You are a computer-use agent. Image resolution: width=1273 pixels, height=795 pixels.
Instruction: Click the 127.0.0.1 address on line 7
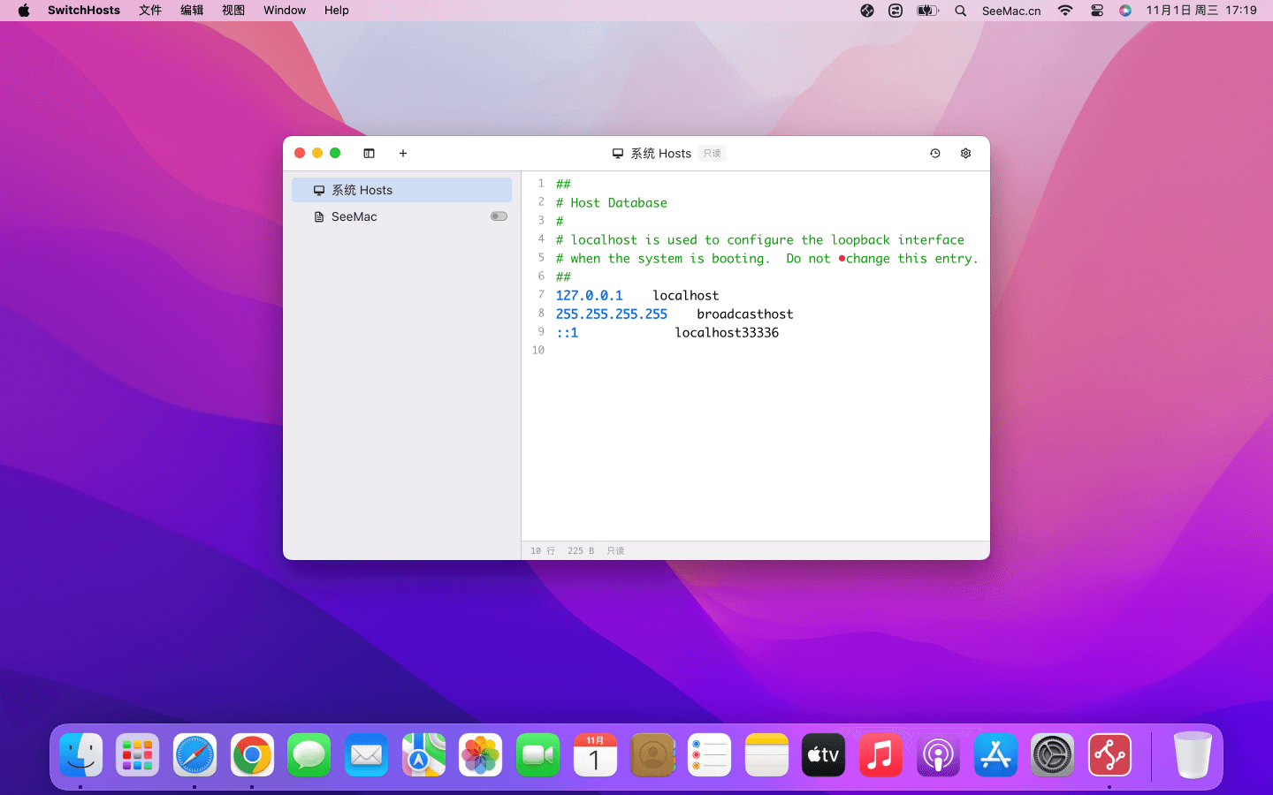589,296
